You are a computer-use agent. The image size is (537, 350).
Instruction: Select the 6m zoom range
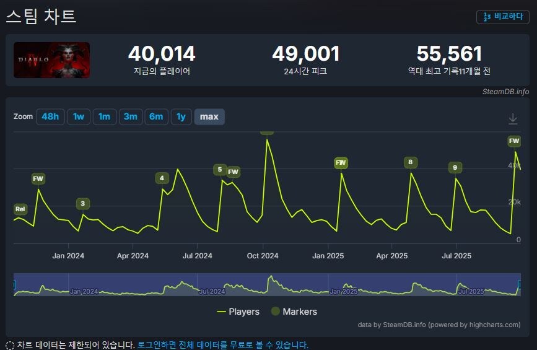(x=156, y=117)
